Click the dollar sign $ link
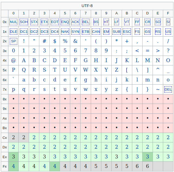This screenshot has height=172, width=174. [55, 41]
